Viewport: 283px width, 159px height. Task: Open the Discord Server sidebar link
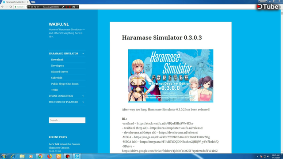point(59,72)
